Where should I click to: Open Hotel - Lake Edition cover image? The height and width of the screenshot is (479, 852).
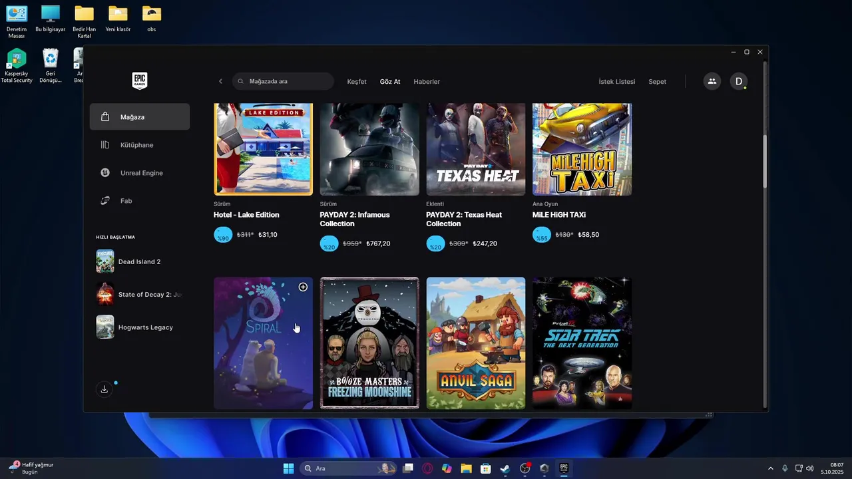(263, 149)
